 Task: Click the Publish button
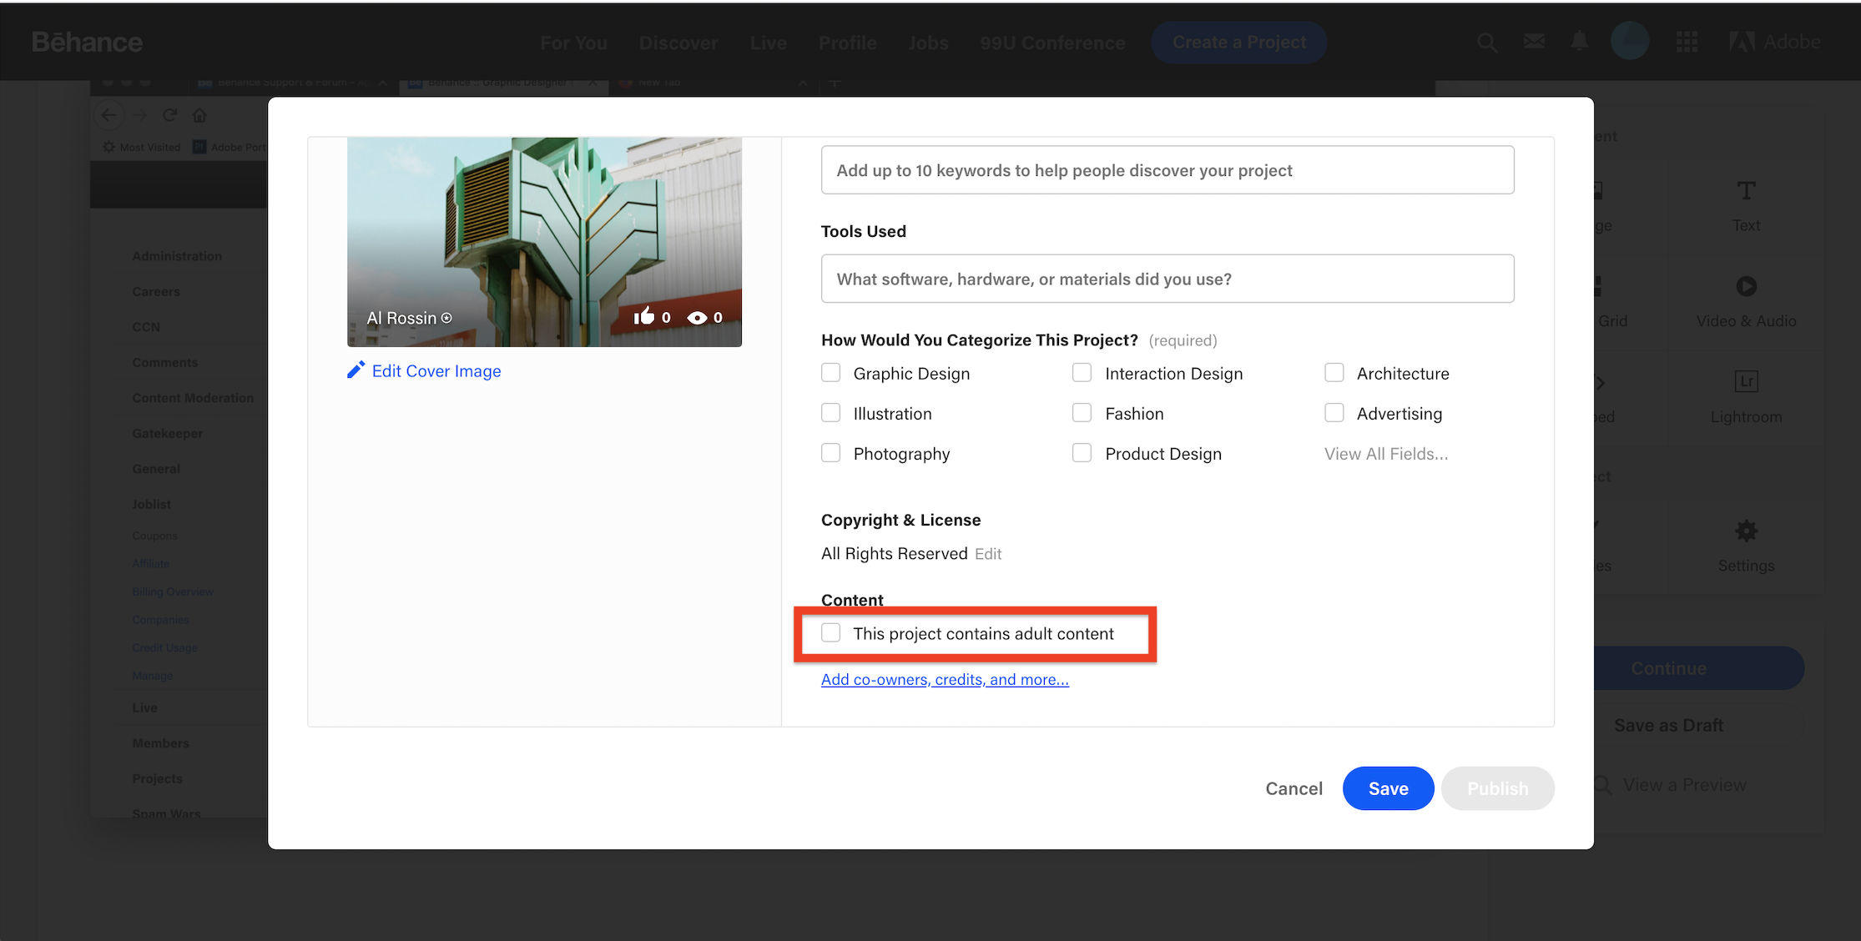1497,788
